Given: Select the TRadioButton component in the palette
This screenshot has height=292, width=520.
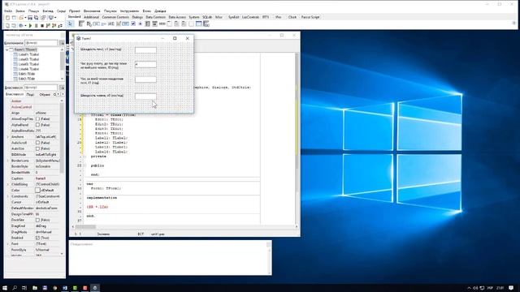Looking at the screenshot, I should tap(141, 24).
